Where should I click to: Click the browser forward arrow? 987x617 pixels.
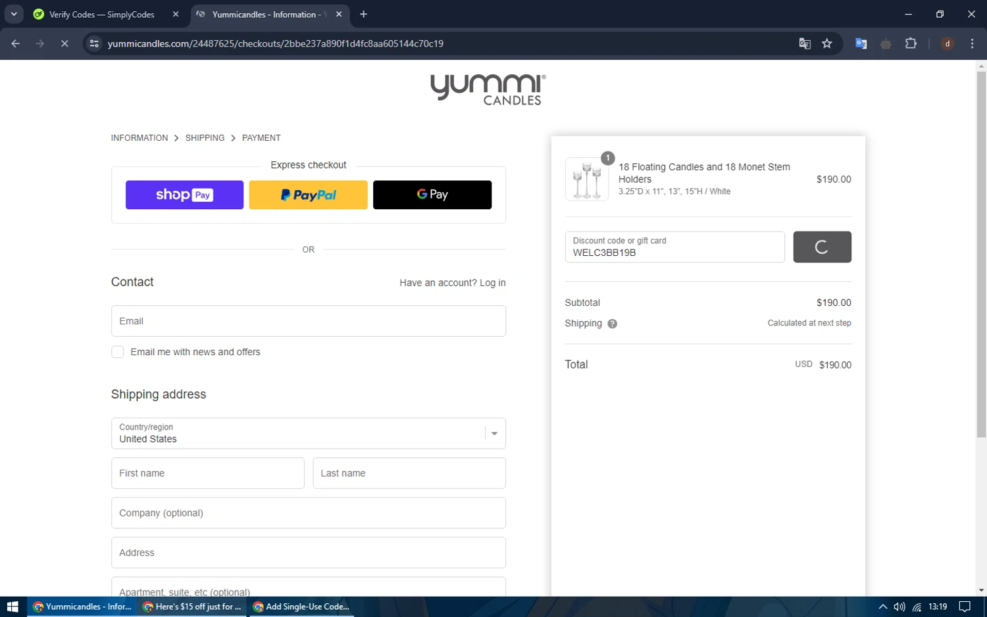tap(40, 43)
